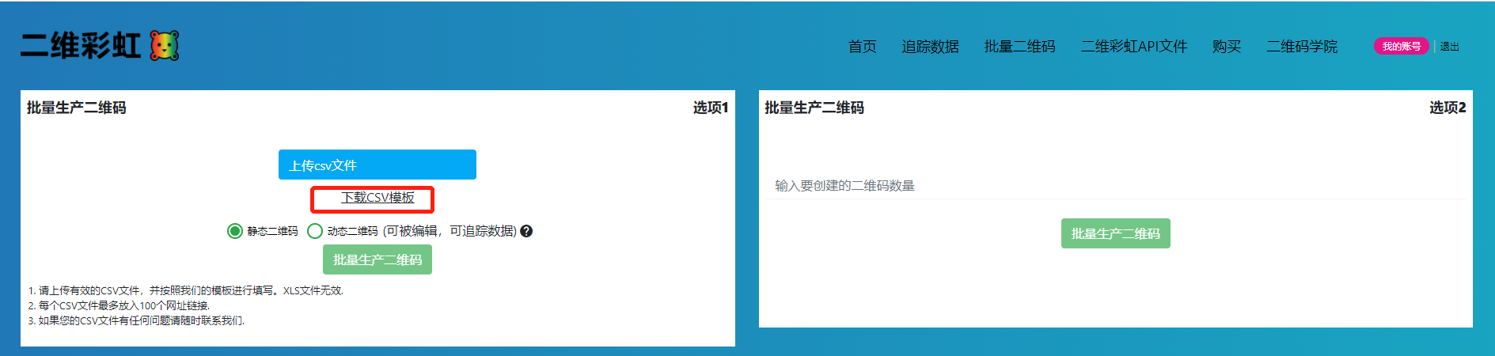Click the 选项1 panel heading 批量生产二维码
The height and width of the screenshot is (356, 1495).
(77, 108)
